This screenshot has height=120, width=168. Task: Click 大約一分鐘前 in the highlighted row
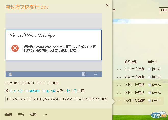coord(135,100)
